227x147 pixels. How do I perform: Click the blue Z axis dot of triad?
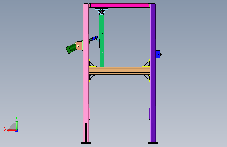coord(17,131)
